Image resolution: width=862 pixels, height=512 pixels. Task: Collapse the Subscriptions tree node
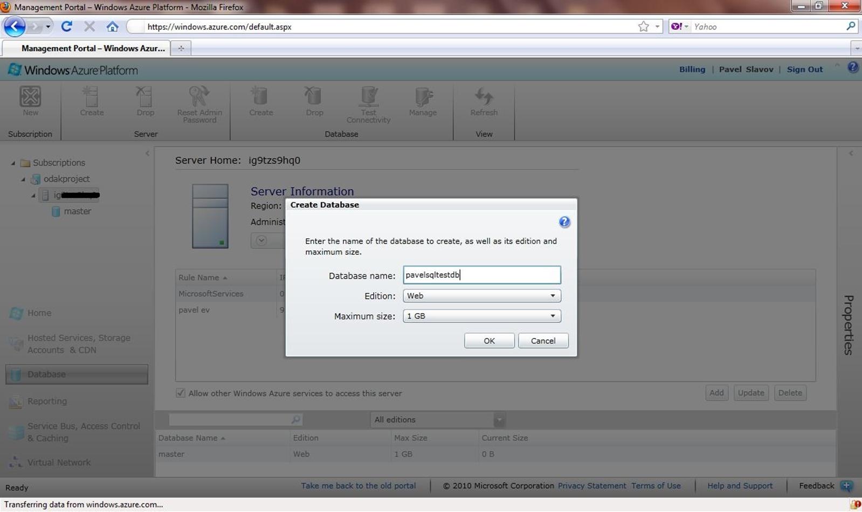[x=13, y=163]
